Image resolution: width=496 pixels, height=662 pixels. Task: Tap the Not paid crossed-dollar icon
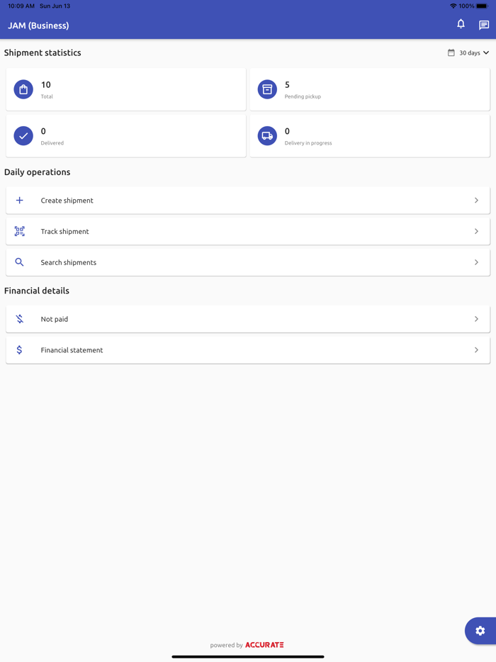click(20, 319)
